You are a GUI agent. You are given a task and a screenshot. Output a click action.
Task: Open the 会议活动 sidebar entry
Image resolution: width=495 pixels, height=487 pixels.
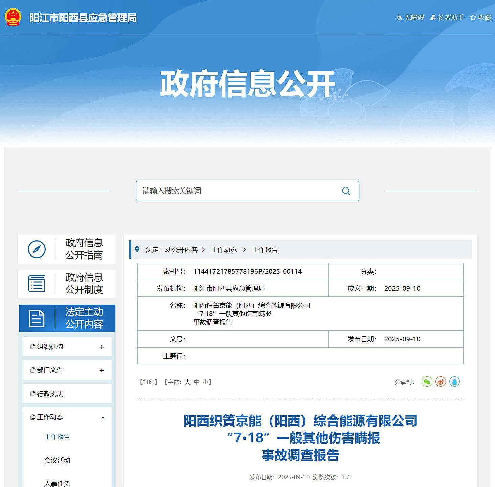pyautogui.click(x=57, y=460)
